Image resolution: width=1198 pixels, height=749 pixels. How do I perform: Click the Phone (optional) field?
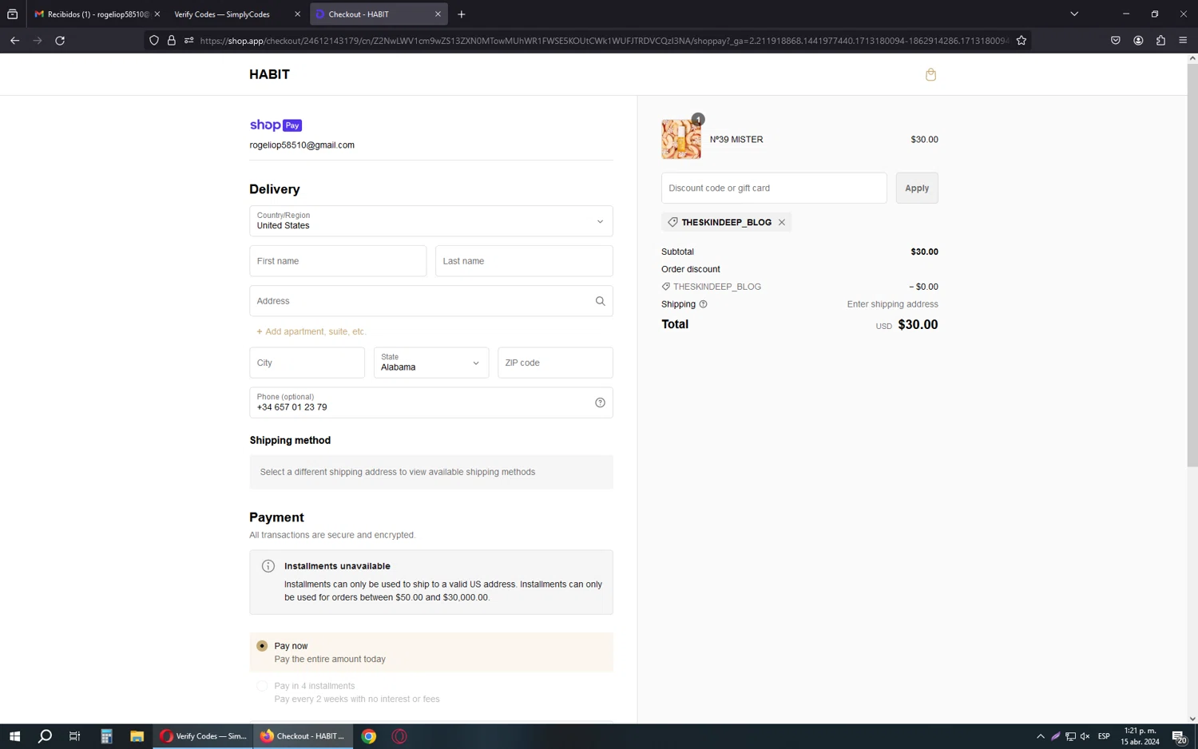431,402
